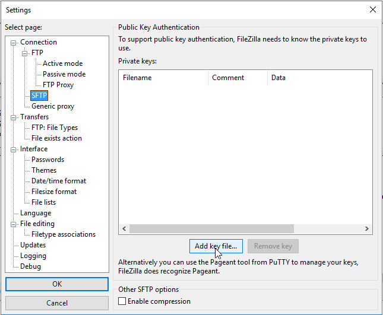This screenshot has height=315, width=383.
Task: Select the Passive mode page
Action: (x=64, y=74)
